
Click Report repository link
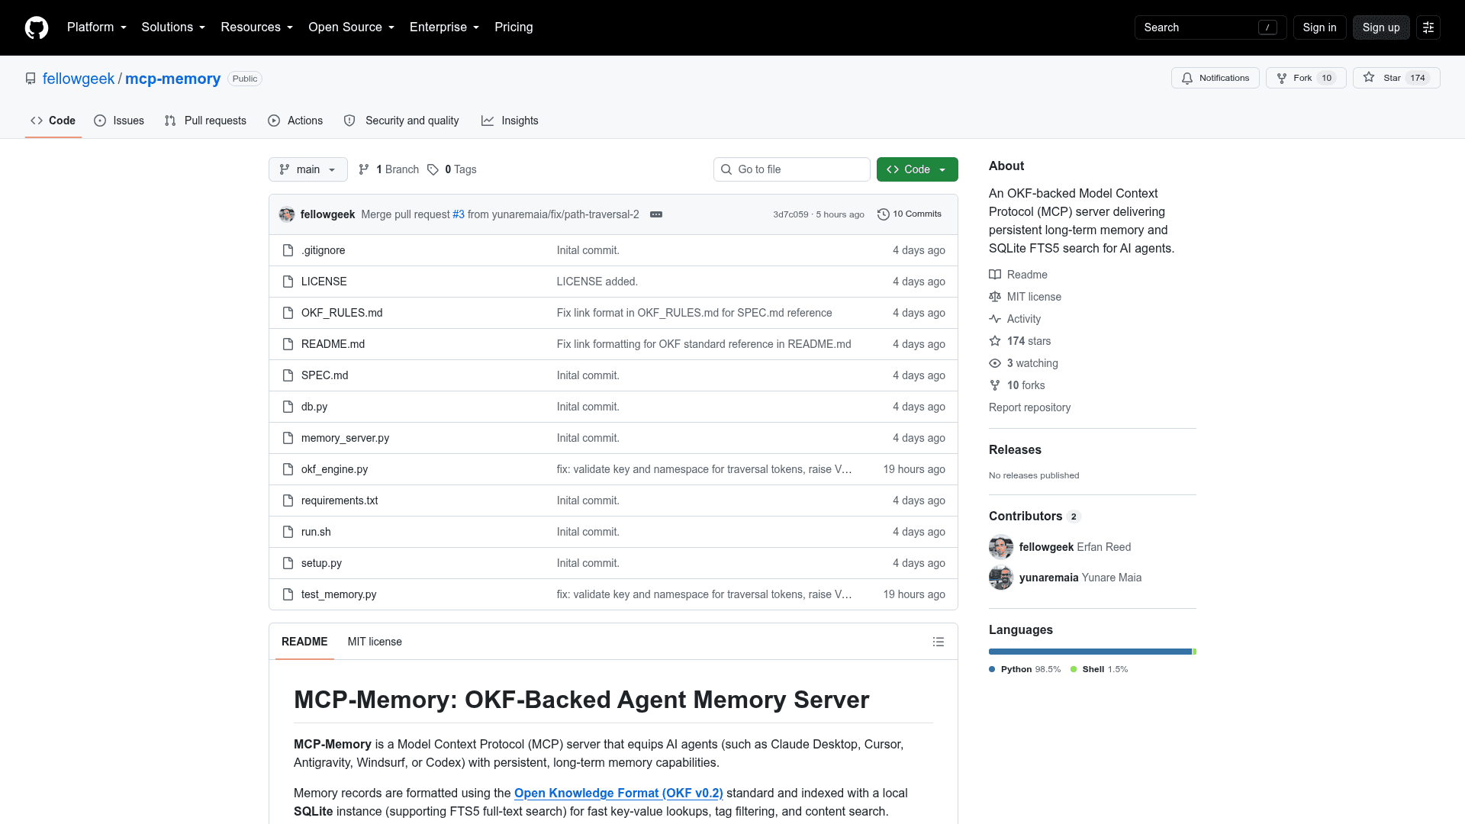pos(1029,407)
